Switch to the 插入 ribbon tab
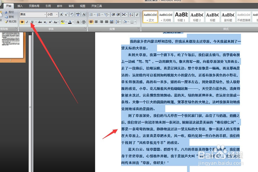 tap(20, 6)
